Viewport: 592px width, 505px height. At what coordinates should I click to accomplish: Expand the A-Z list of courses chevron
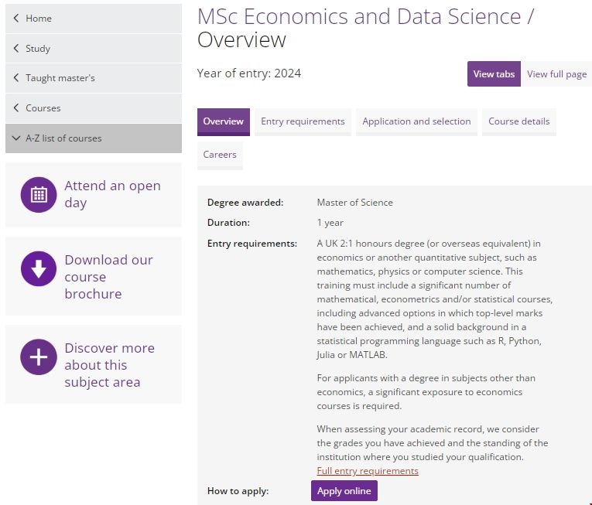pyautogui.click(x=16, y=138)
